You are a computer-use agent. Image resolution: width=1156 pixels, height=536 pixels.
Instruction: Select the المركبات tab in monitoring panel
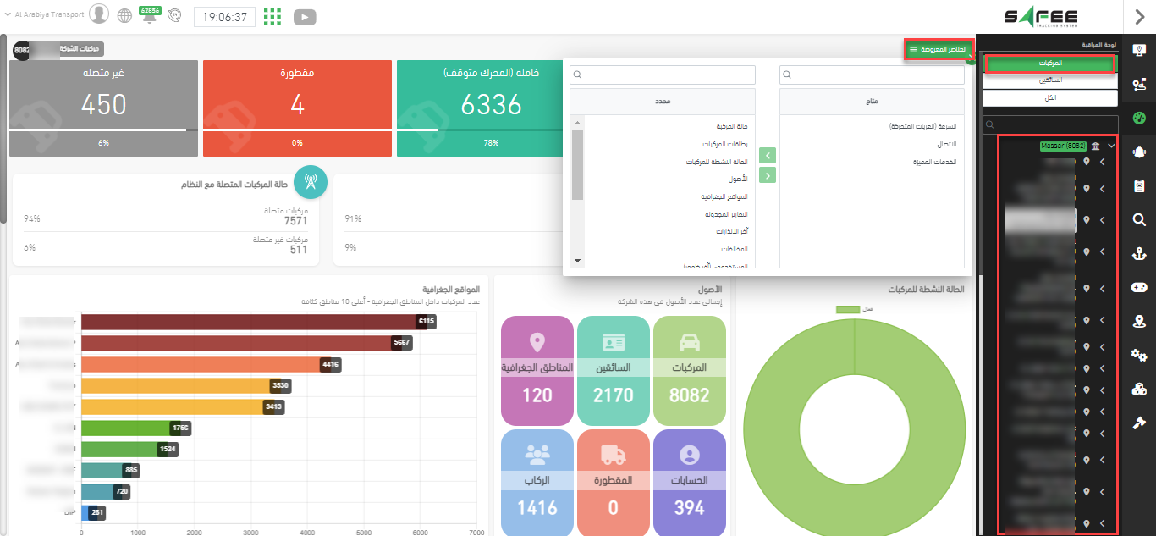(x=1050, y=64)
